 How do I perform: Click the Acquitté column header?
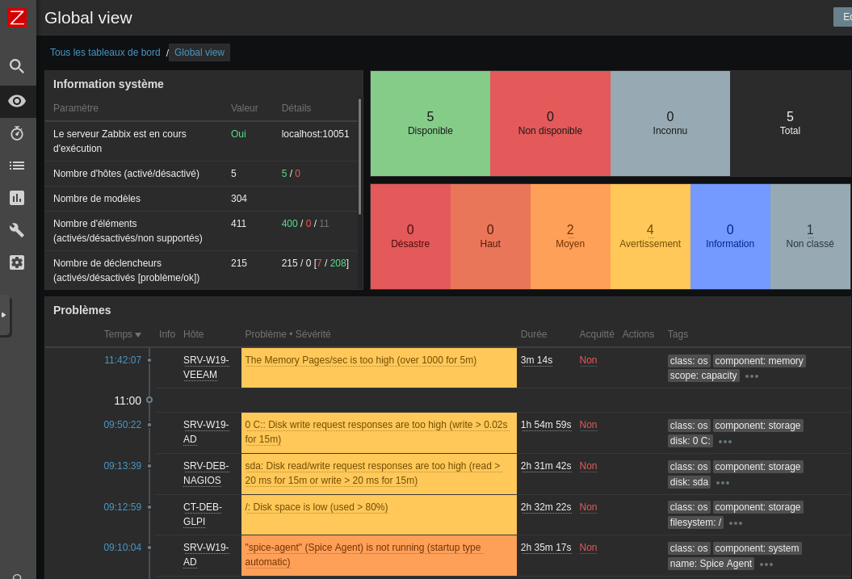click(x=597, y=334)
